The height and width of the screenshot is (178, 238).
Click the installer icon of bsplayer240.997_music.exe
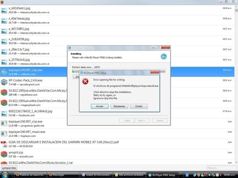coord(4,134)
